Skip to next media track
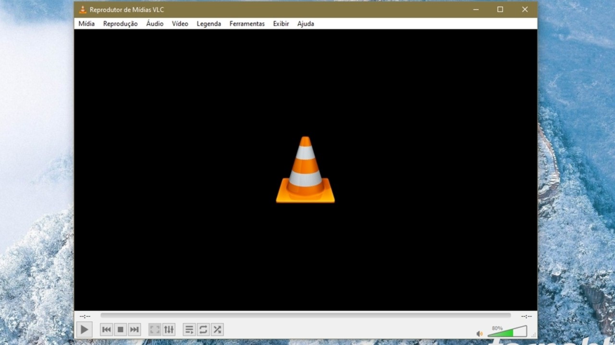This screenshot has width=615, height=345. tap(135, 330)
